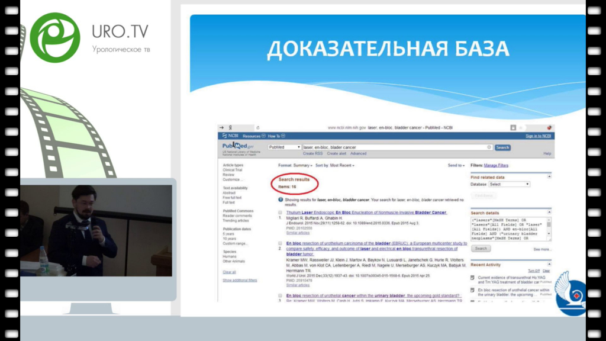Open the Manage Filters link
606x341 pixels.
tap(496, 166)
